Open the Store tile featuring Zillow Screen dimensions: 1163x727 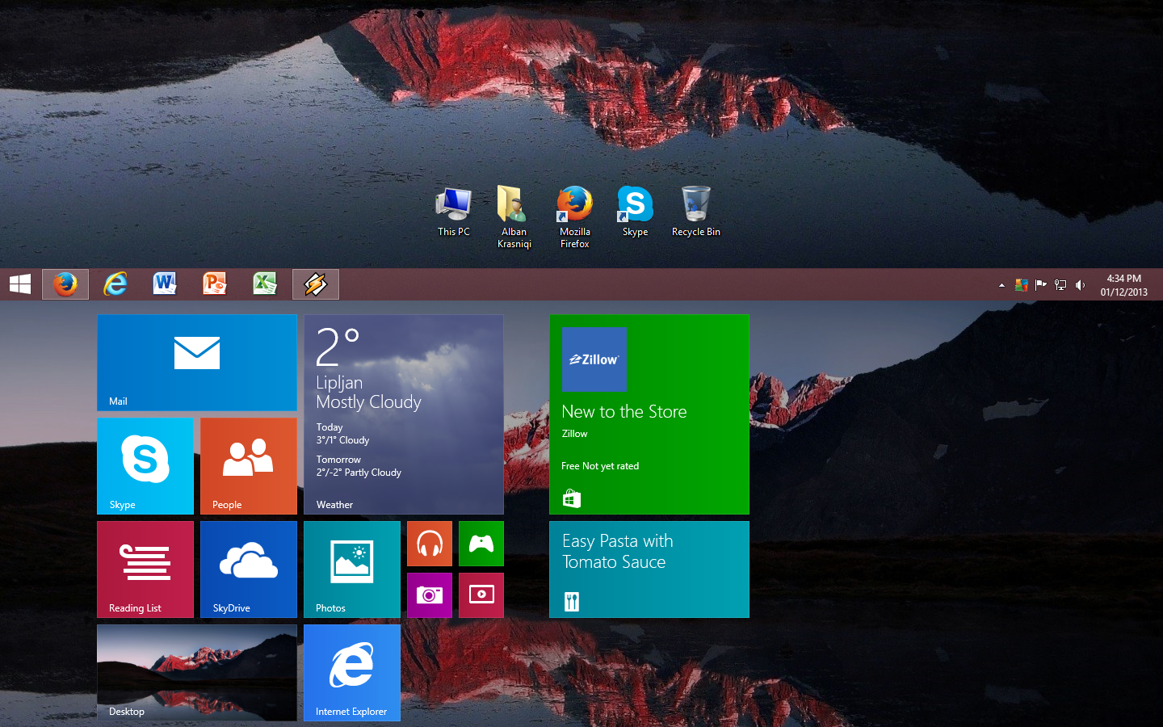point(649,414)
